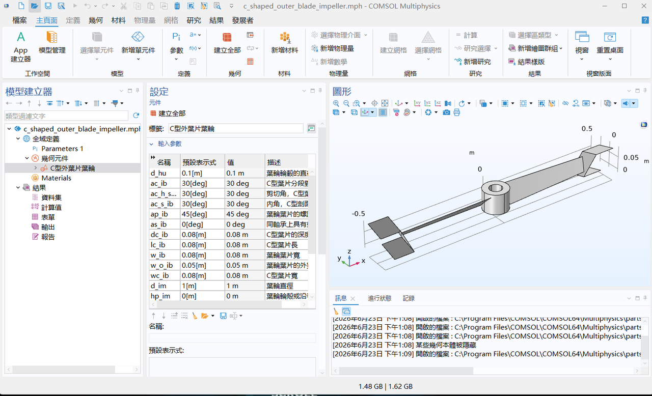The image size is (652, 396).
Task: Pin the 設定 window
Action: [x=320, y=91]
